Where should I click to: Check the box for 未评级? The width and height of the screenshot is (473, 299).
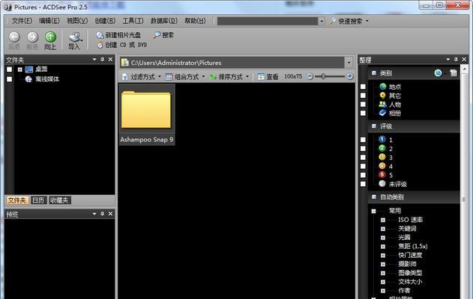tap(363, 184)
